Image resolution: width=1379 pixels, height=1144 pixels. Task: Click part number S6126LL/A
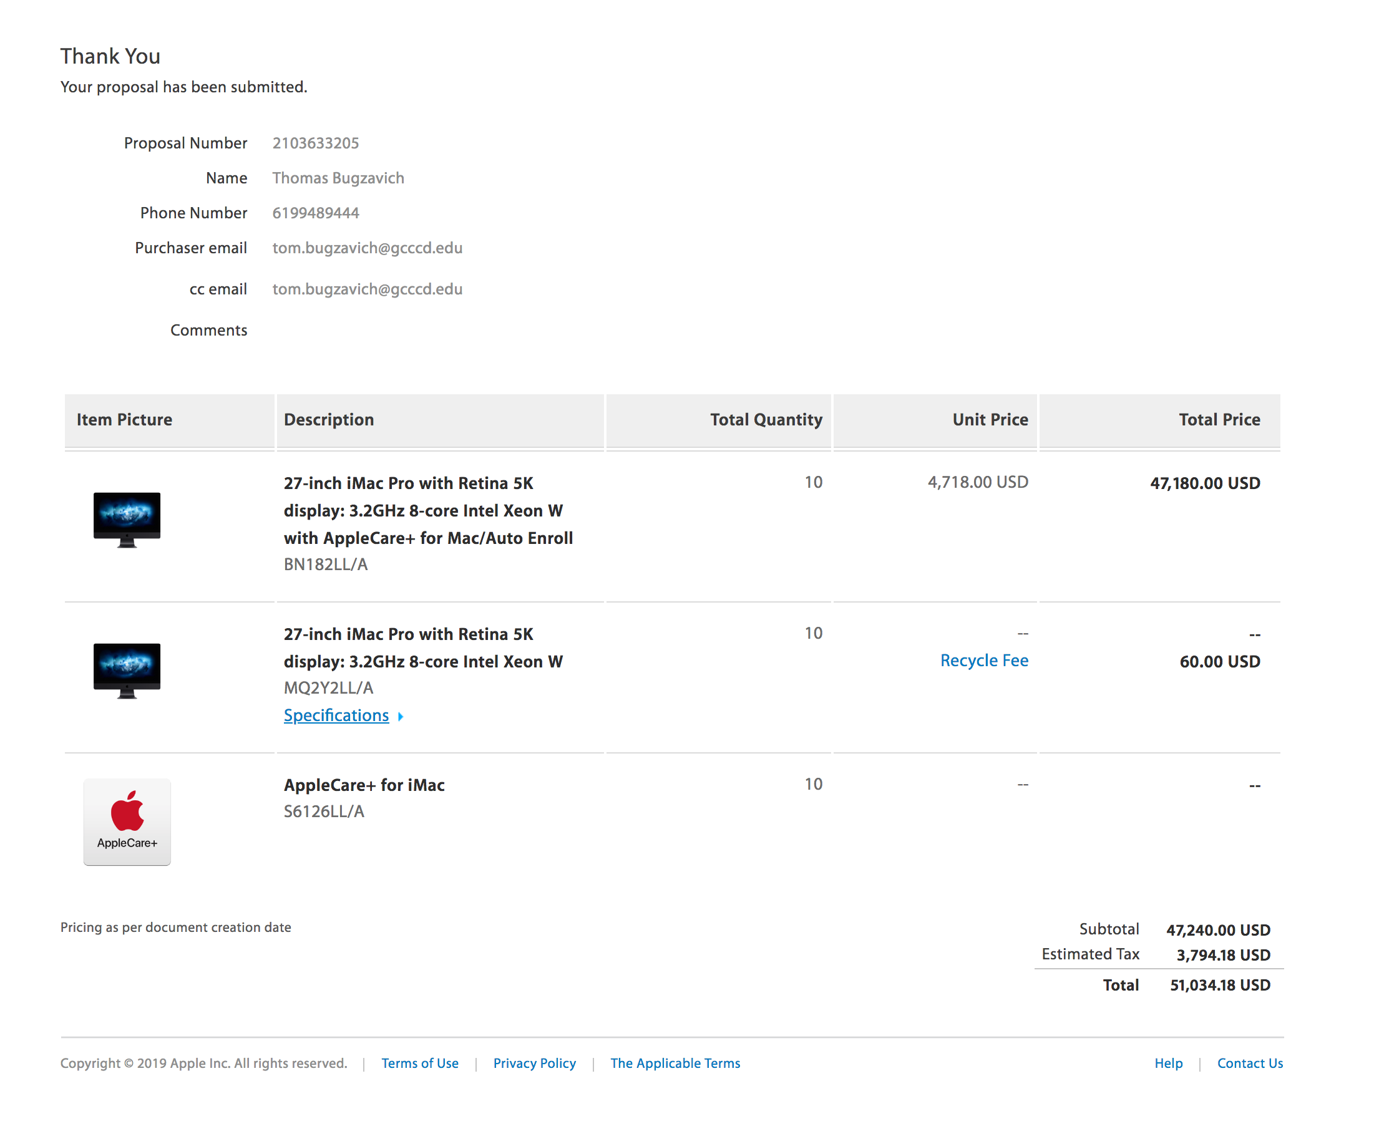click(x=323, y=812)
